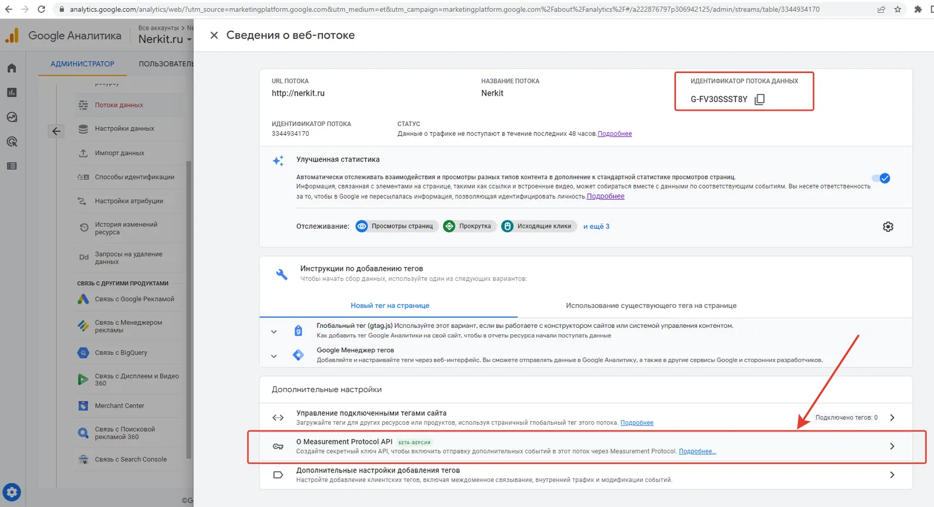The image size is (934, 507).
Task: Reload the page in browser toolbar
Action: click(41, 9)
